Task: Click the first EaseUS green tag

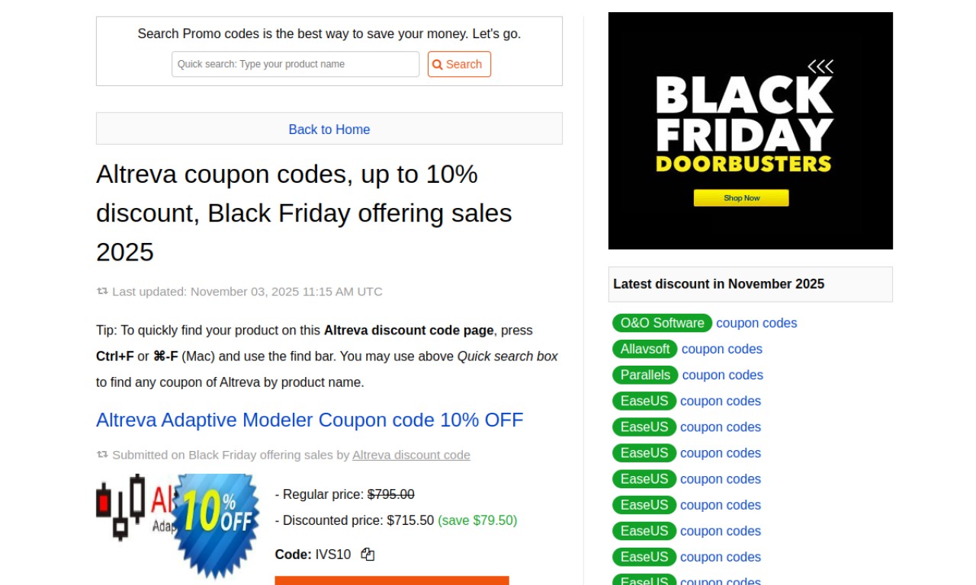Action: click(x=644, y=401)
